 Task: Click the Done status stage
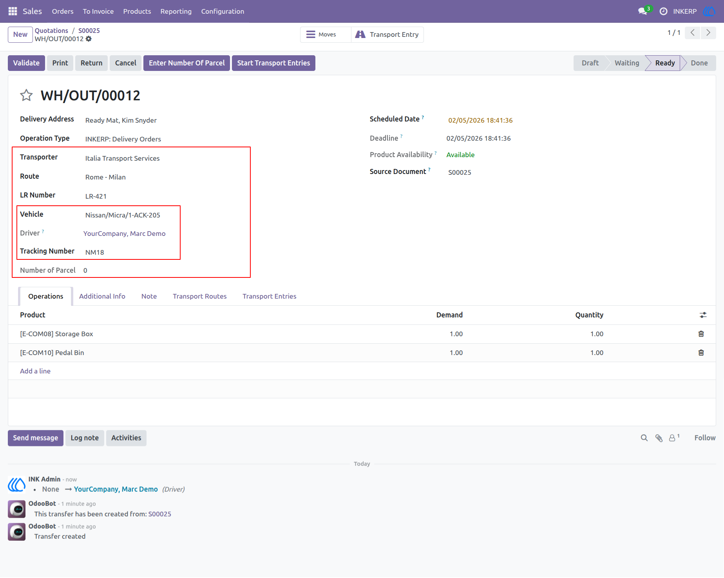pos(699,63)
